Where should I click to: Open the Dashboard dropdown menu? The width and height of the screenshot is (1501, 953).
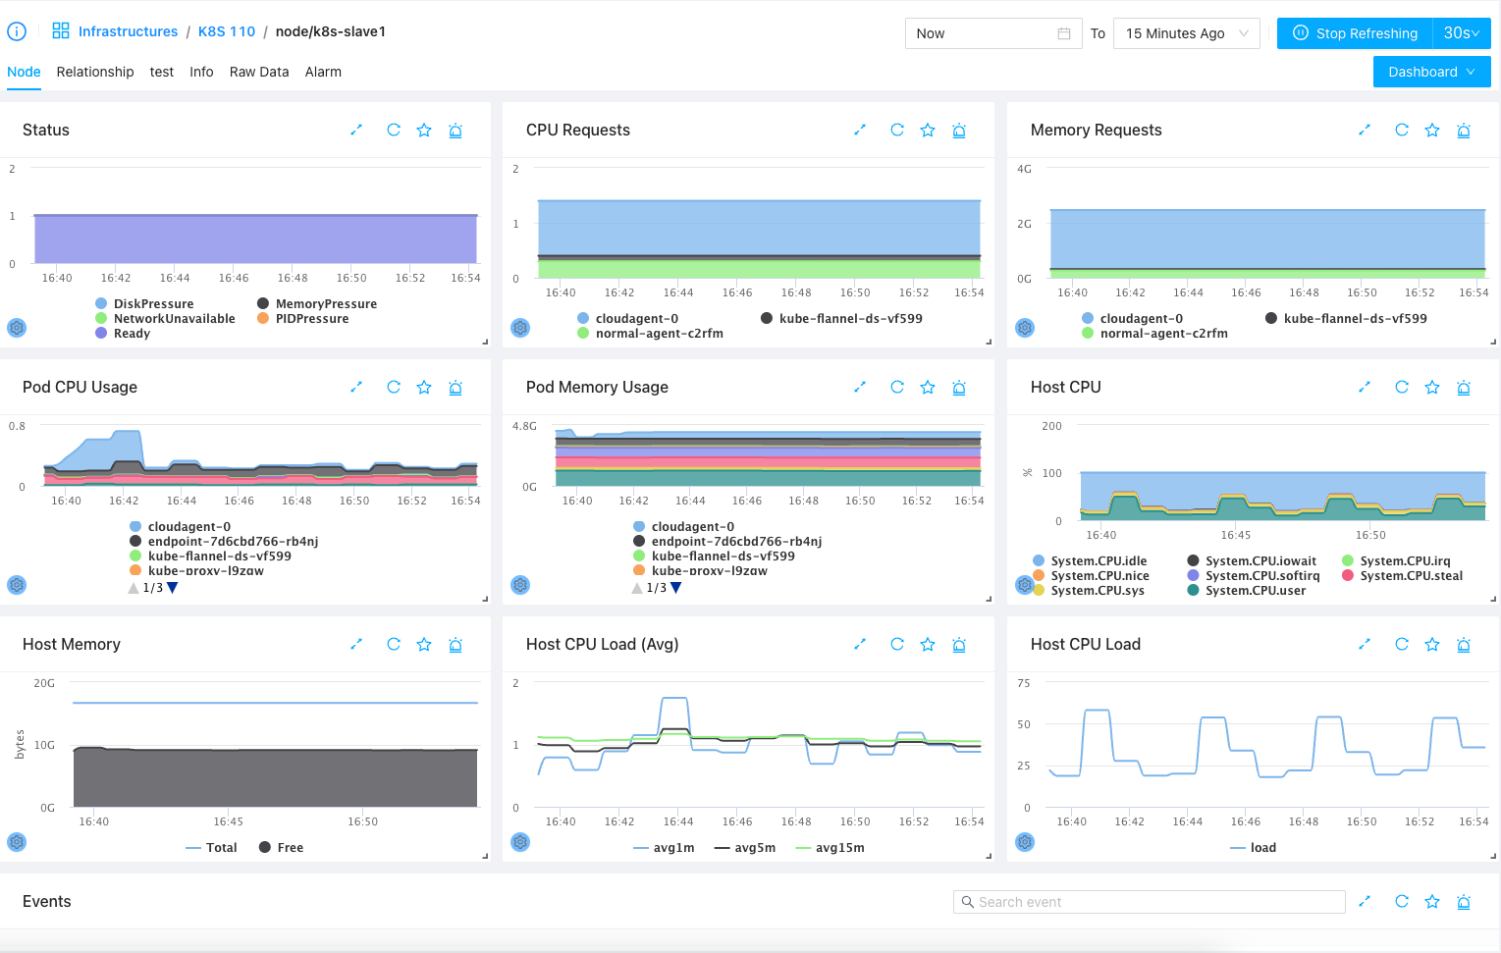click(1431, 72)
